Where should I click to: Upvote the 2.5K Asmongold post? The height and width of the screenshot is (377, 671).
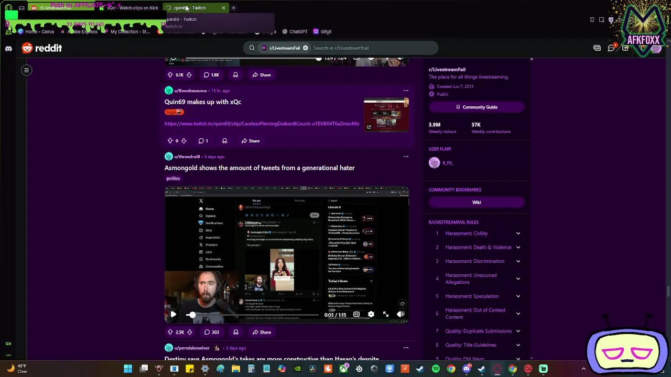pyautogui.click(x=170, y=332)
